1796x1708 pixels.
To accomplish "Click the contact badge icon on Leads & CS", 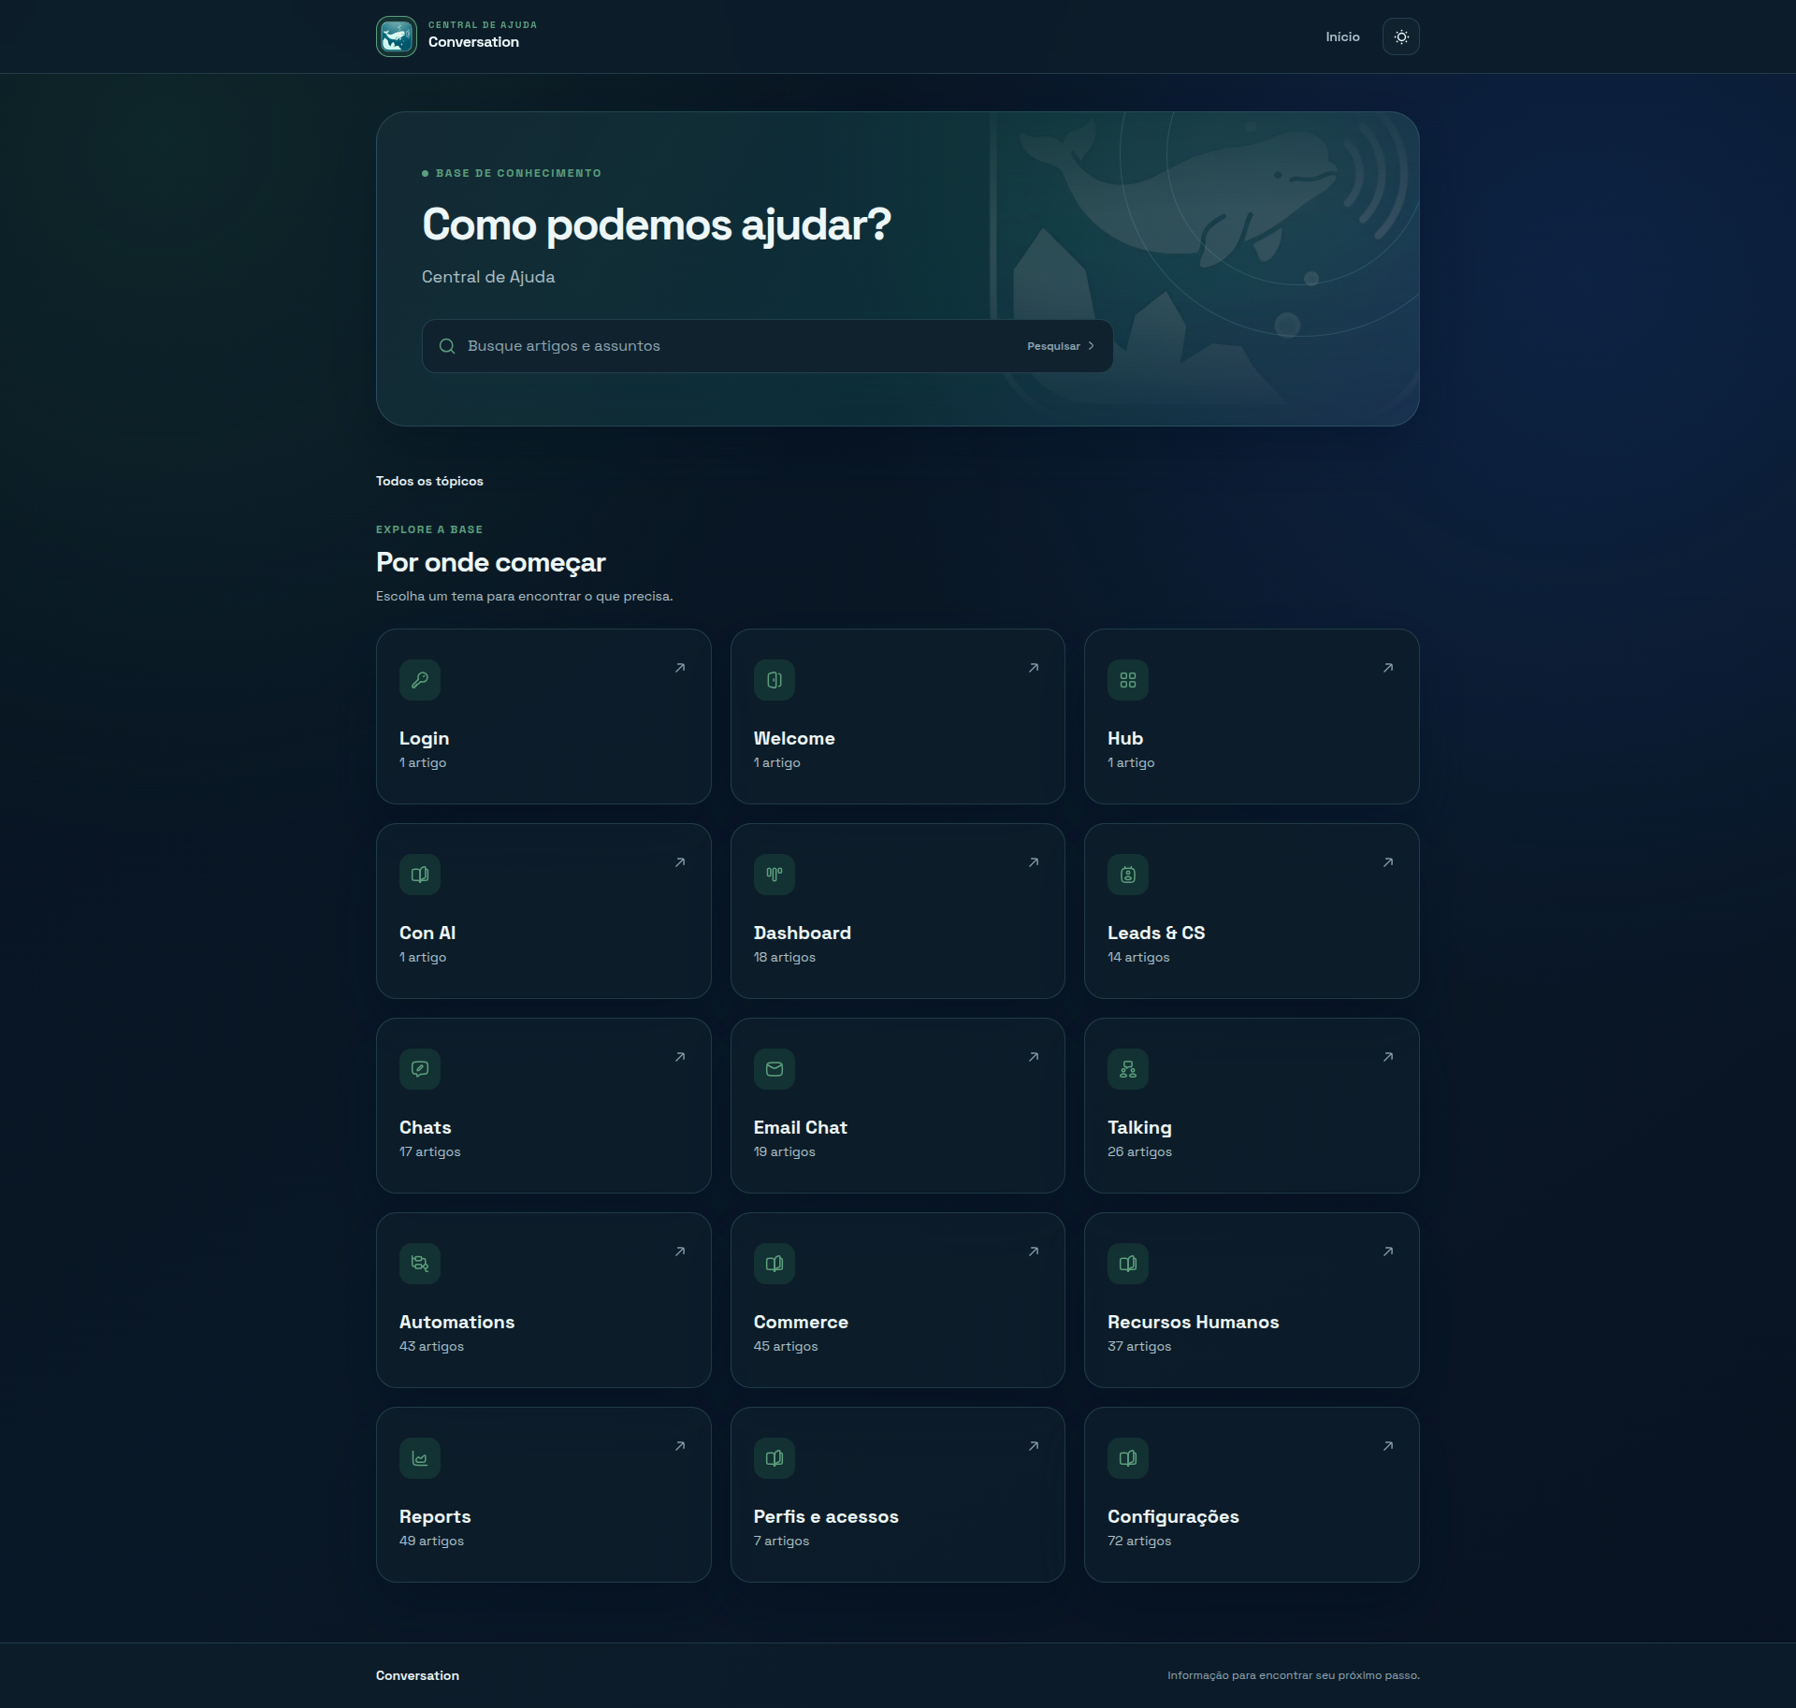I will (x=1128, y=875).
